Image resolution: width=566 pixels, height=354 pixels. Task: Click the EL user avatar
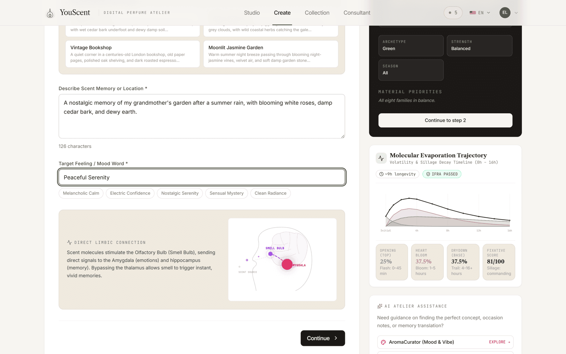(505, 13)
